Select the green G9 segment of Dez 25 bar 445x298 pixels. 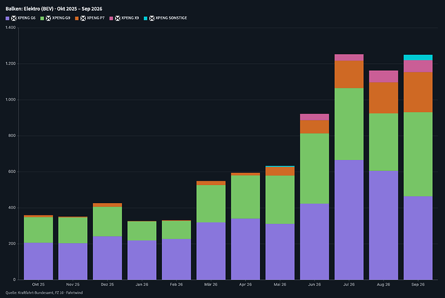[107, 222]
